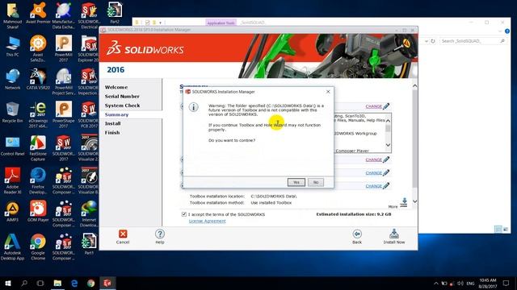The image size is (517, 290).
Task: Select the This PC desktop icon
Action: (12, 47)
